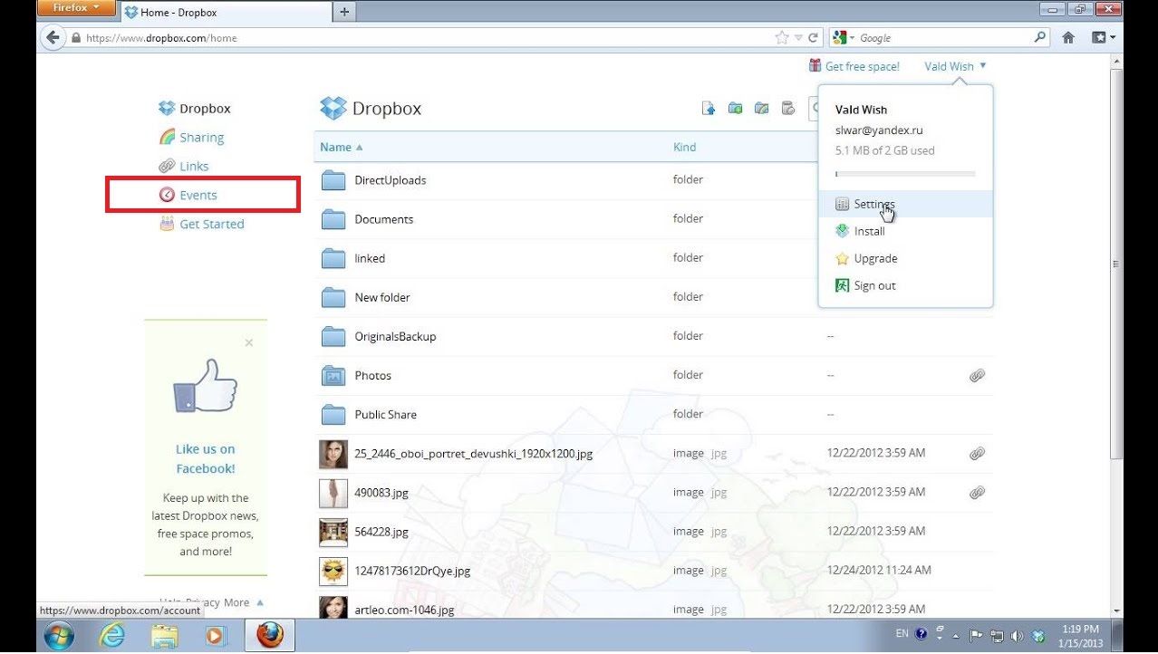Click the Upload file toolbar icon

tap(709, 109)
